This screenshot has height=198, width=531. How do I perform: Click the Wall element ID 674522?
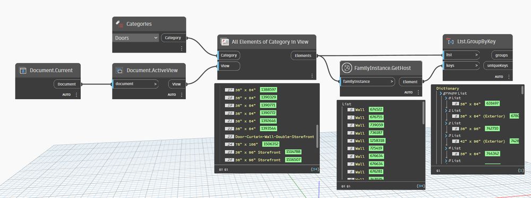(x=376, y=110)
